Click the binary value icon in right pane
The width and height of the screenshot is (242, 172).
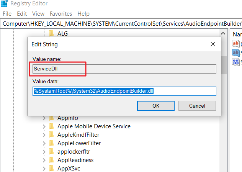pos(236,62)
